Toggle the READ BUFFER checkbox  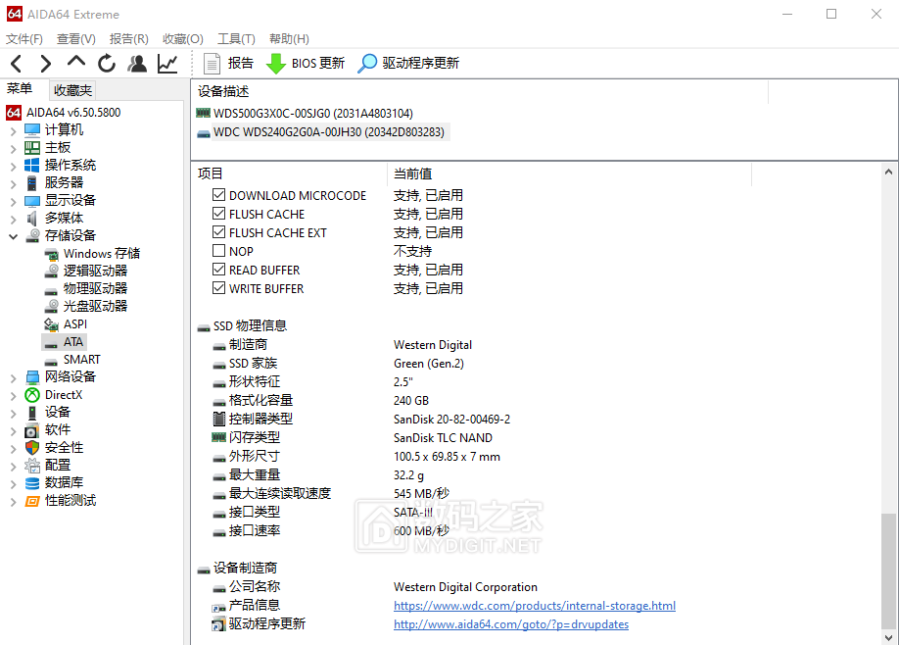pyautogui.click(x=218, y=270)
